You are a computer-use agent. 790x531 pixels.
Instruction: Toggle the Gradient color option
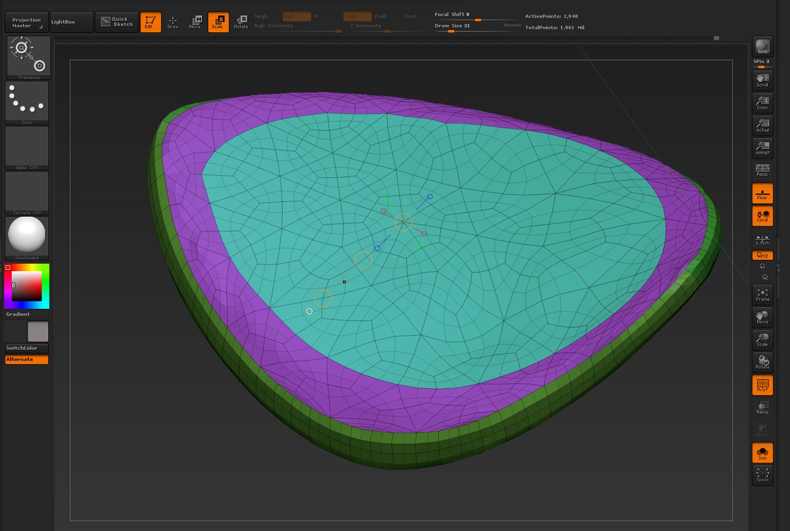[x=17, y=314]
